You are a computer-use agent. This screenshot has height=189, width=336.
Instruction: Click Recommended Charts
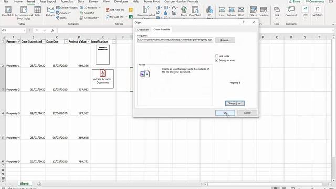point(146,12)
